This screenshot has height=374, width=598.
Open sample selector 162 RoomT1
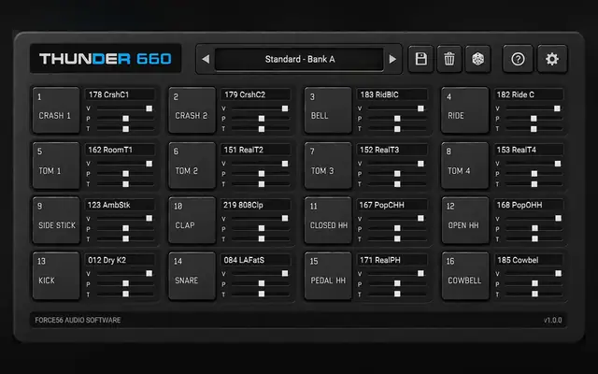pyautogui.click(x=120, y=150)
